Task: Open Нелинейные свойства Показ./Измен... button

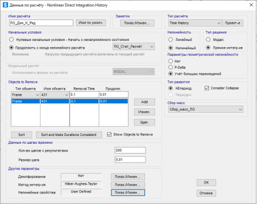Action: [128, 192]
